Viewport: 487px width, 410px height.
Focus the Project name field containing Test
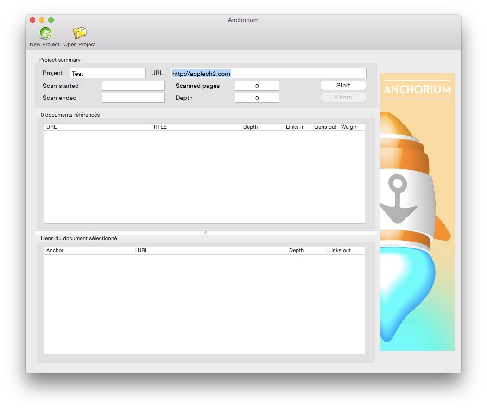(x=108, y=73)
